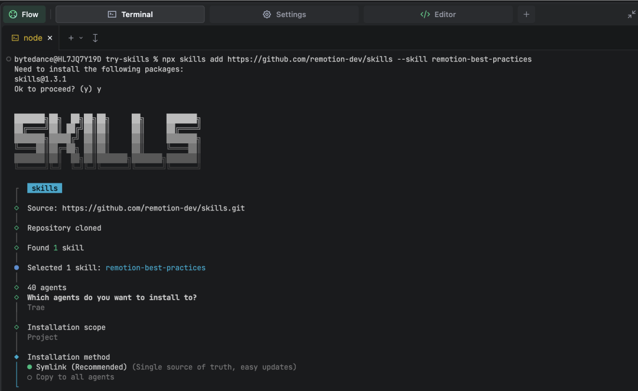Close the node terminal session

50,38
